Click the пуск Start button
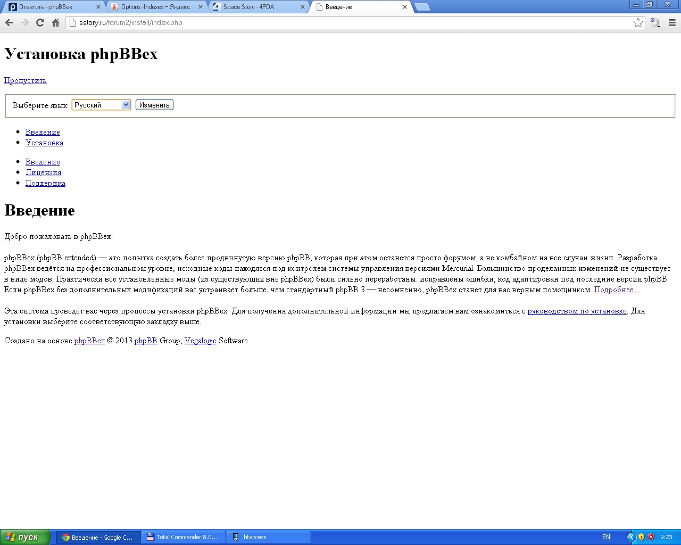Image resolution: width=681 pixels, height=545 pixels. point(25,537)
